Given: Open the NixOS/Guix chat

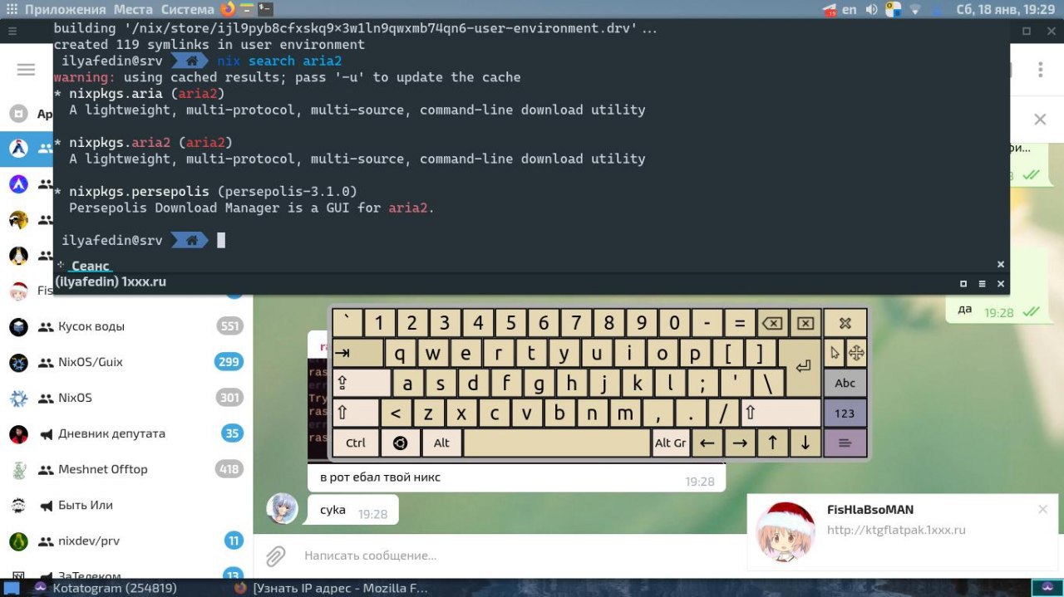Looking at the screenshot, I should click(126, 362).
